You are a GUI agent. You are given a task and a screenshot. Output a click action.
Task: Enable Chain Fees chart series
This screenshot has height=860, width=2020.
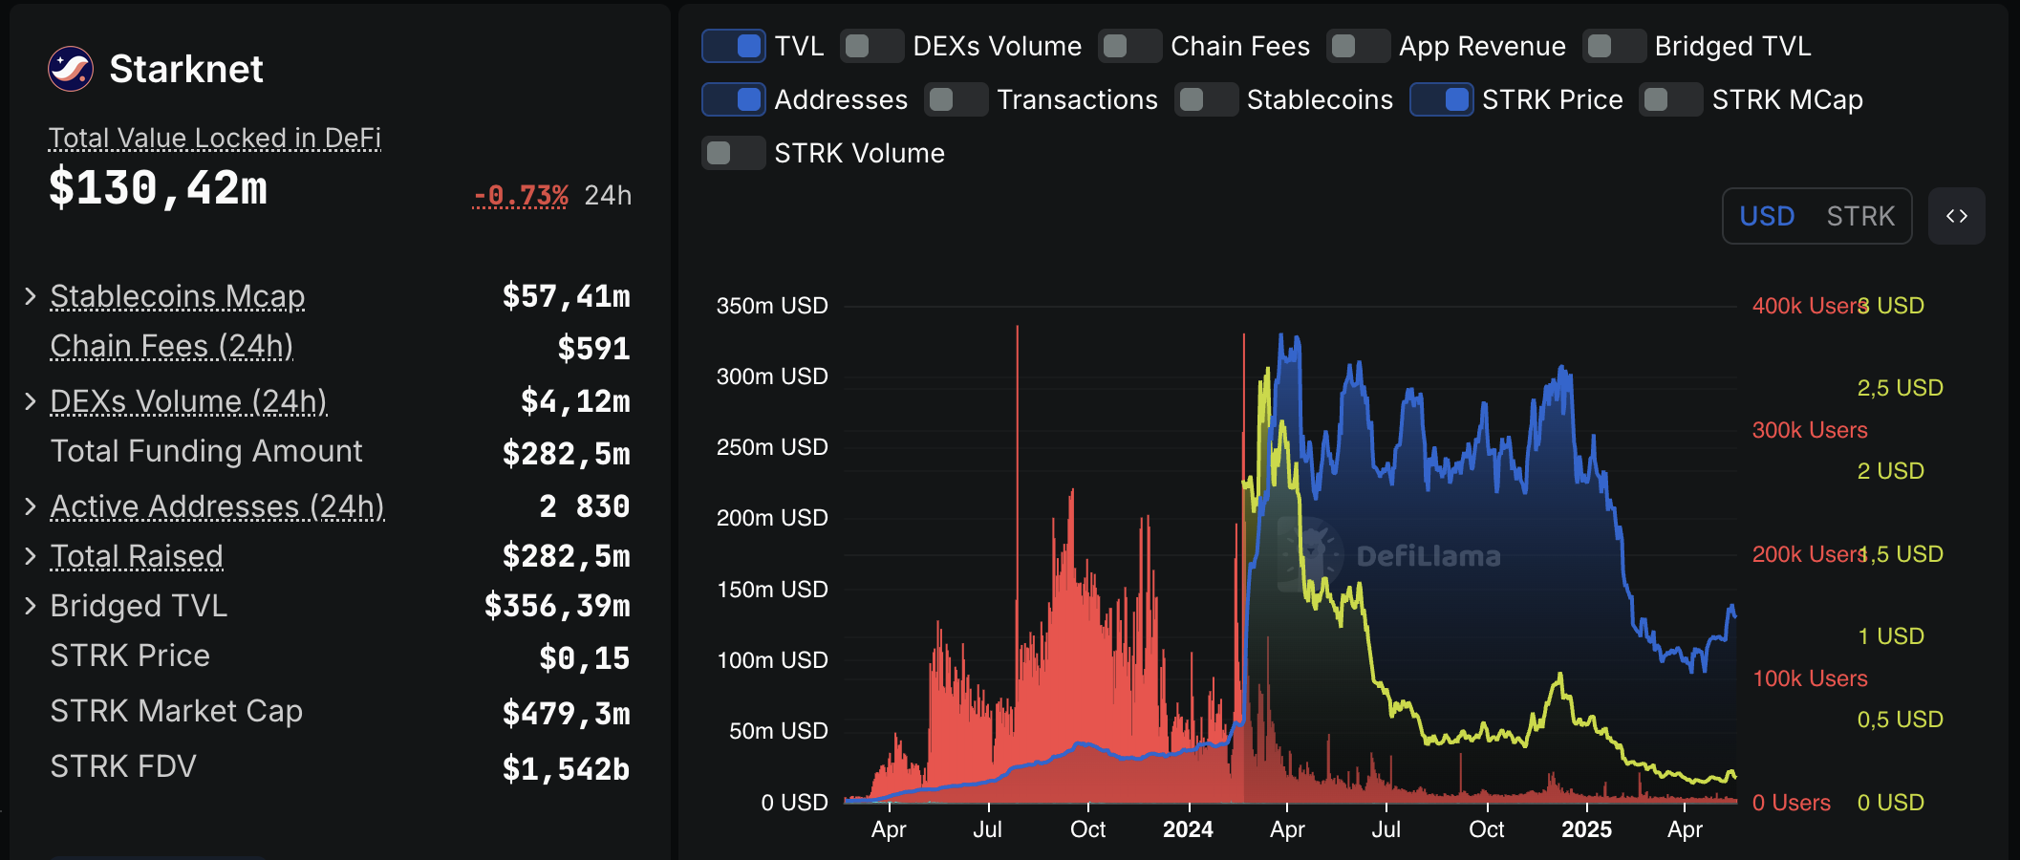click(1129, 46)
